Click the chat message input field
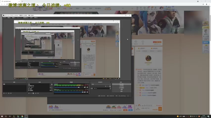Image resolution: width=211 pixels, height=118 pixels. (149, 109)
